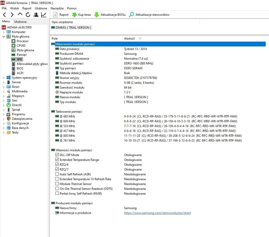Click the Zabezpieczenia shield icon
Screen dimensions: 269x237
[9, 119]
